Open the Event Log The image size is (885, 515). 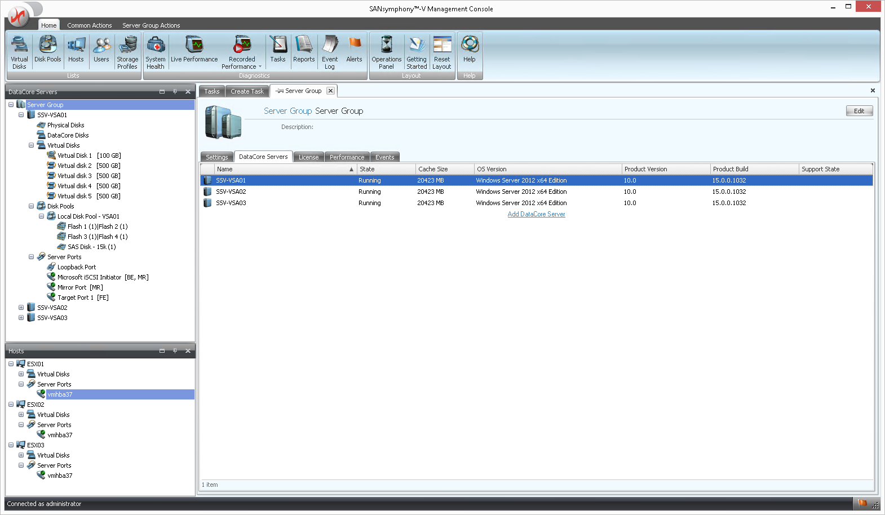coord(330,52)
